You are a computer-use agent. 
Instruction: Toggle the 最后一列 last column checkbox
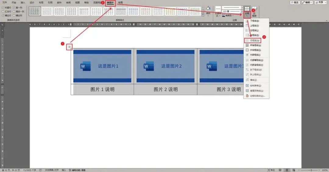[x=14, y=12]
